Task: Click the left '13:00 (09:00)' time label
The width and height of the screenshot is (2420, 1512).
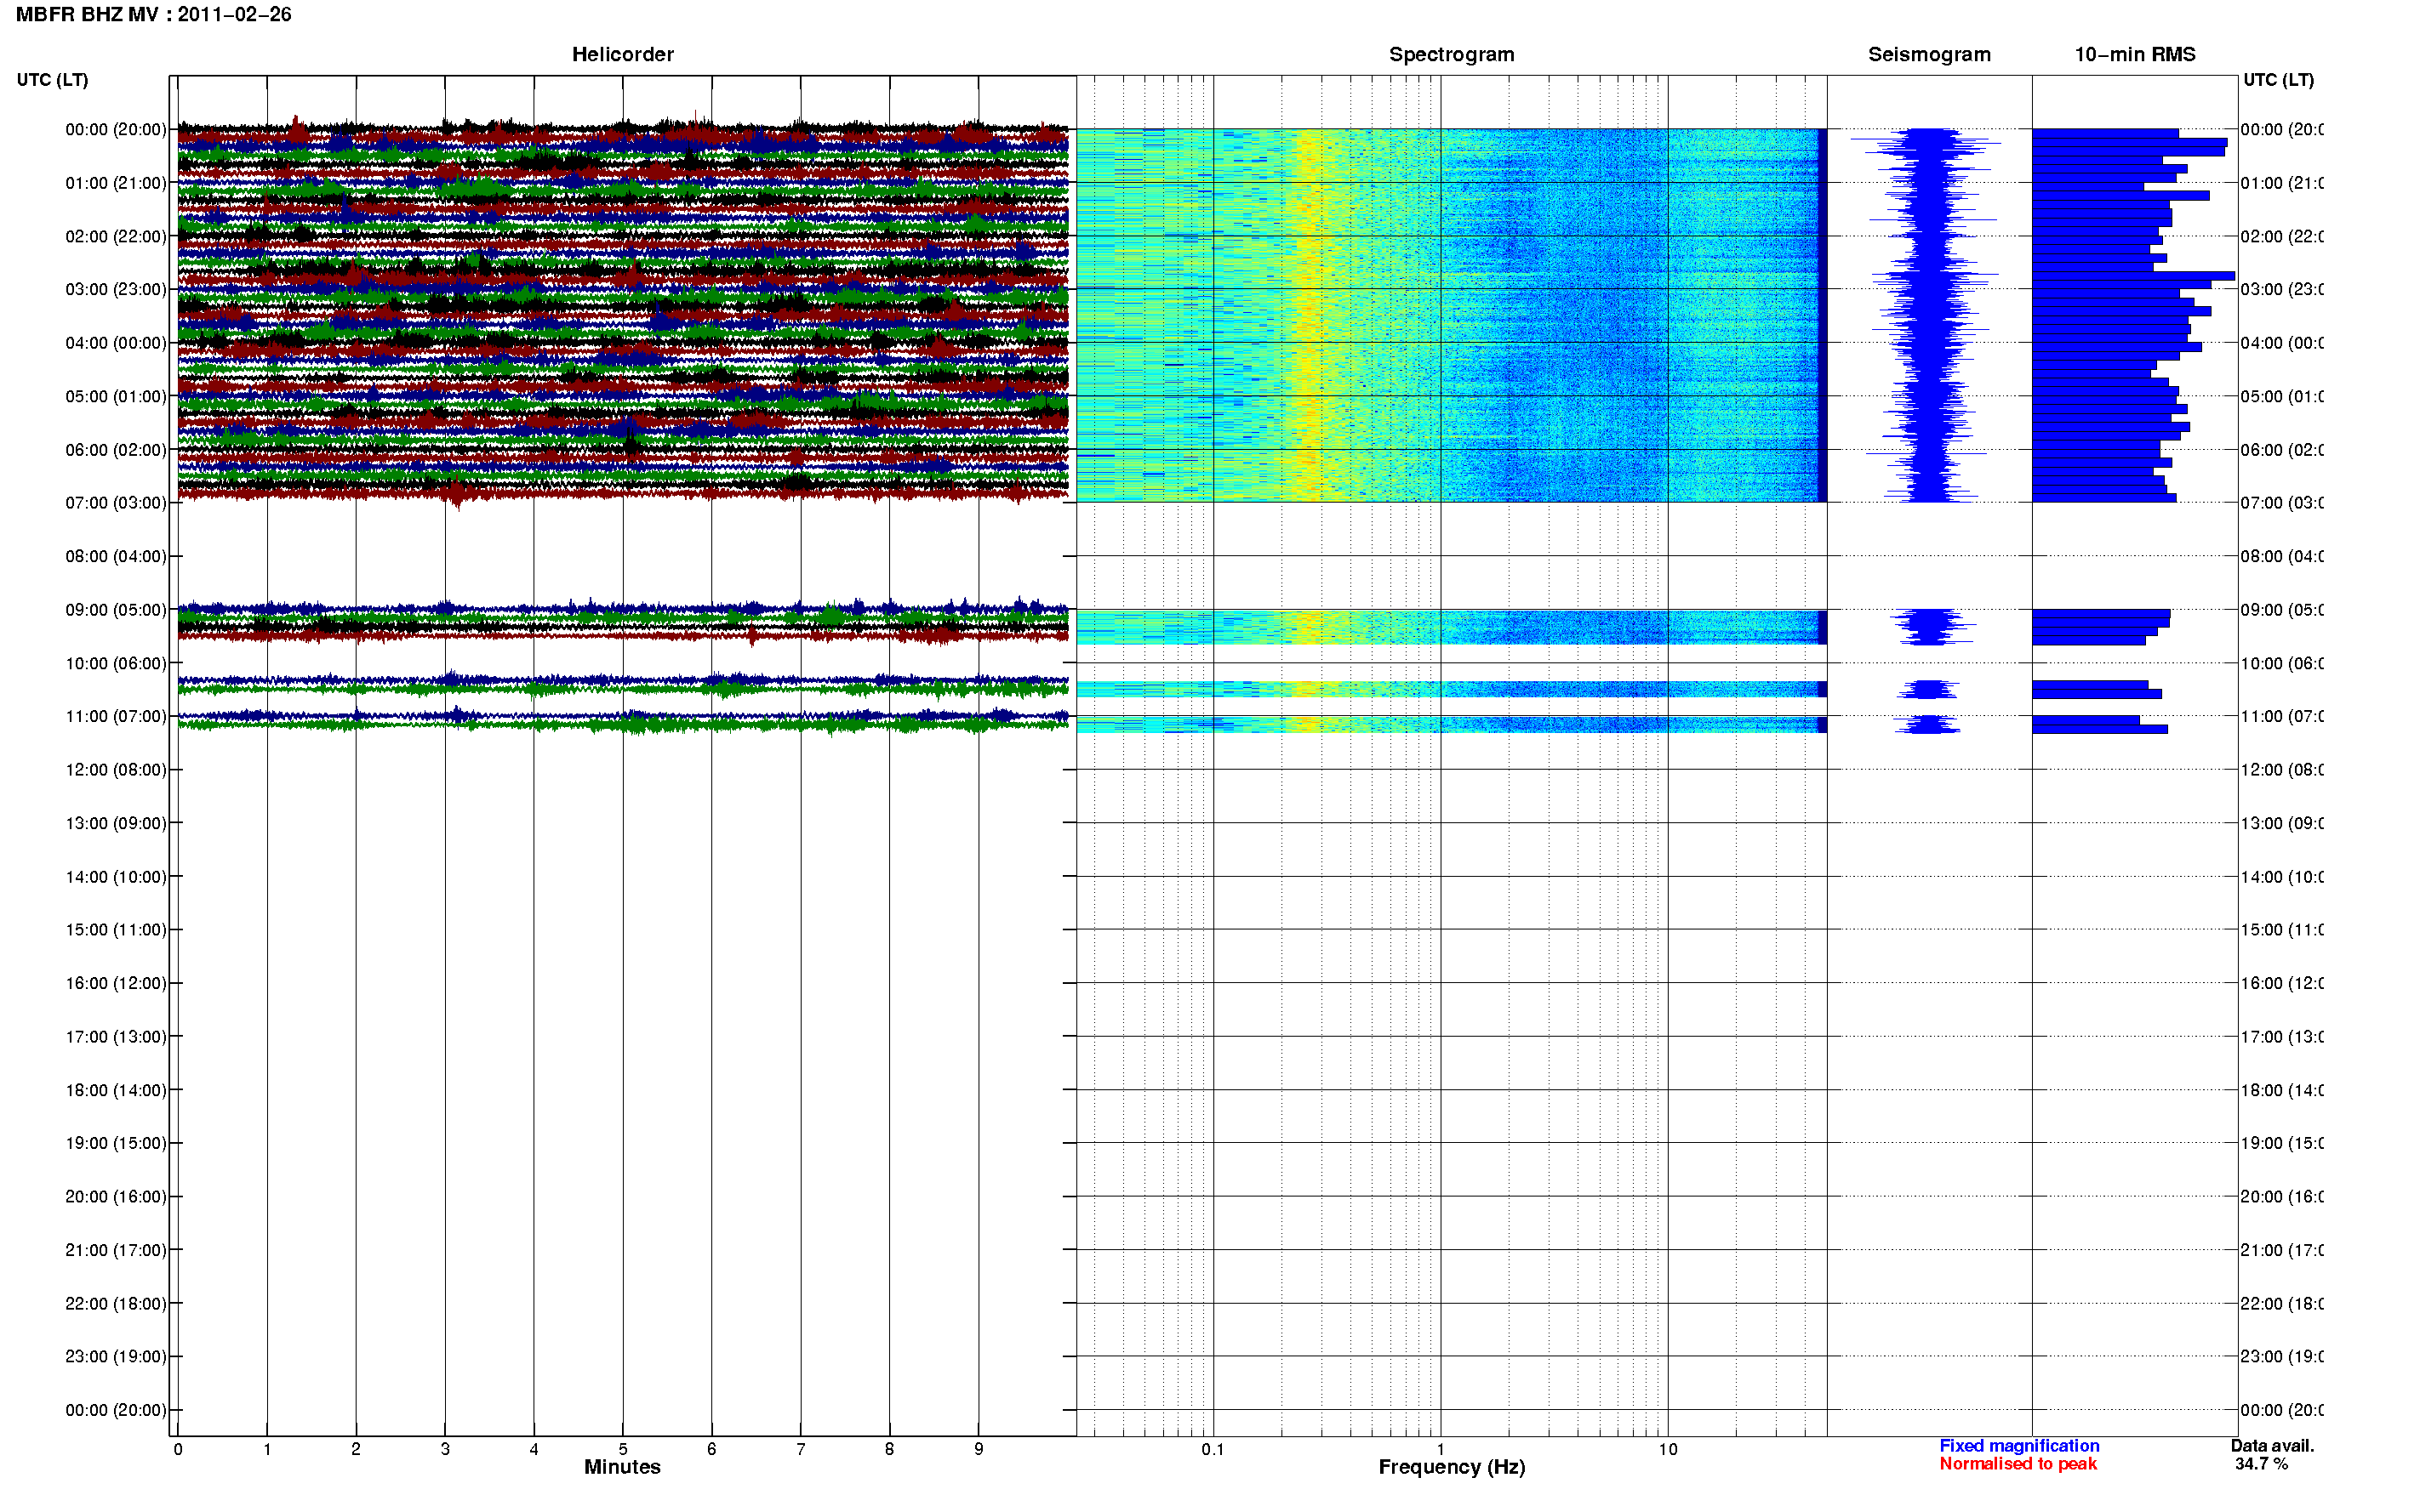Action: pyautogui.click(x=116, y=823)
